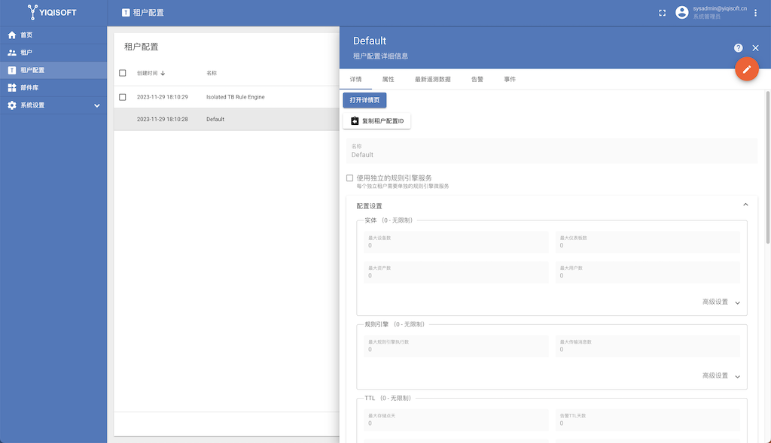The width and height of the screenshot is (771, 443).
Task: Open the three-dot header menu
Action: (755, 14)
